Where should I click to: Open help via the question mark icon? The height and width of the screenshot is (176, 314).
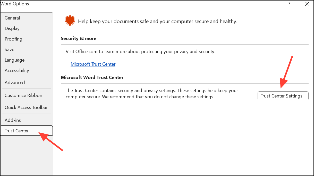(x=289, y=4)
